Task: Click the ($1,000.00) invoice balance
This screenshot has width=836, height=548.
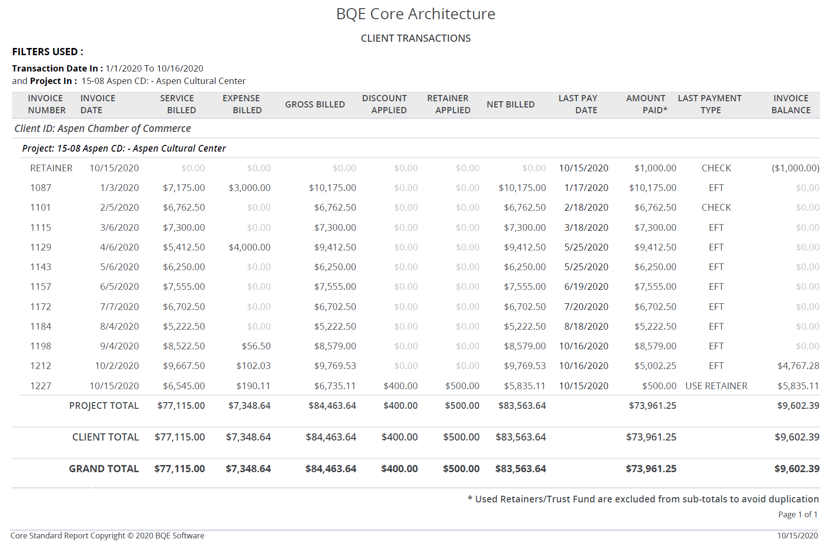Action: click(795, 168)
